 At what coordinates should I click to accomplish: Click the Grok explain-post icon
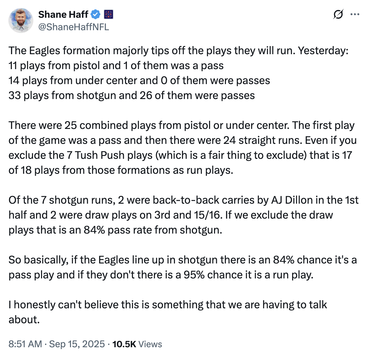tap(338, 14)
